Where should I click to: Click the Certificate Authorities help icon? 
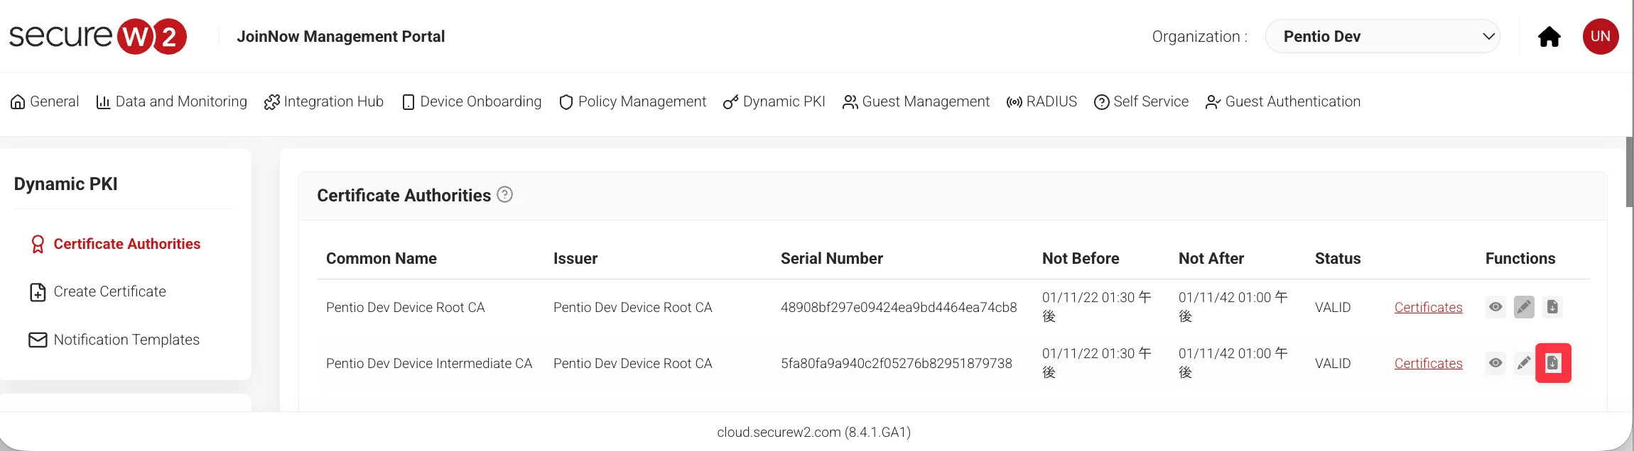pos(504,194)
